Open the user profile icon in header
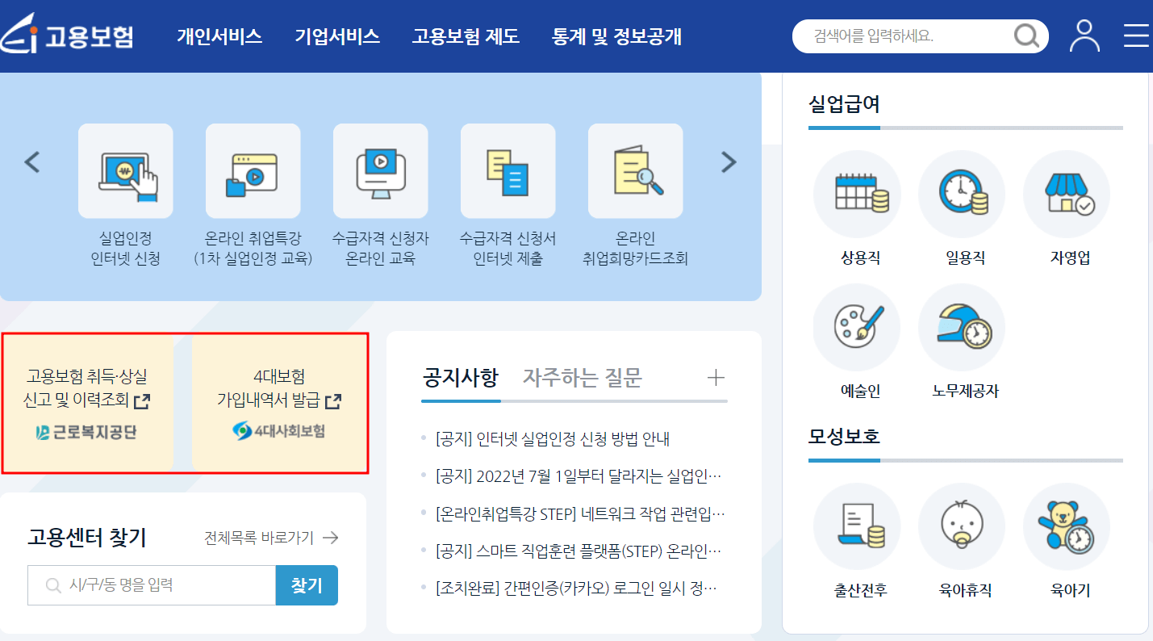1153x641 pixels. [1084, 36]
